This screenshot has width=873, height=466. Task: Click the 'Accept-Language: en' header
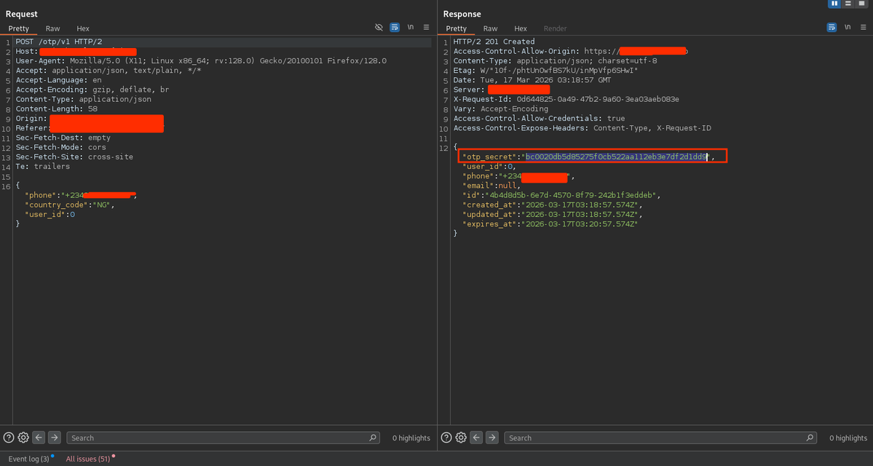tap(58, 79)
